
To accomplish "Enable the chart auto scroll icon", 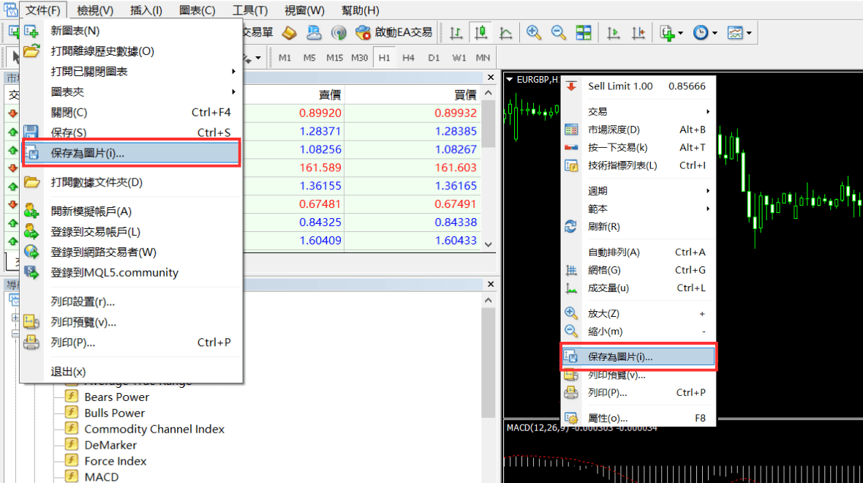I will (x=614, y=33).
